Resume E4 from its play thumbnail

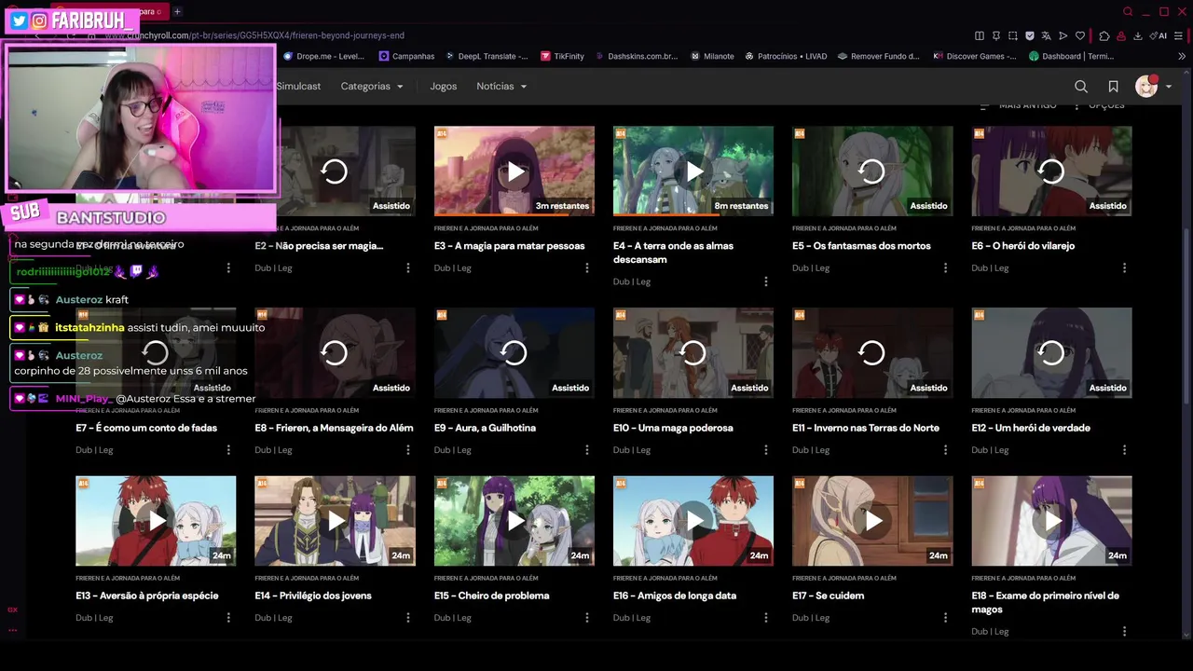(x=693, y=171)
